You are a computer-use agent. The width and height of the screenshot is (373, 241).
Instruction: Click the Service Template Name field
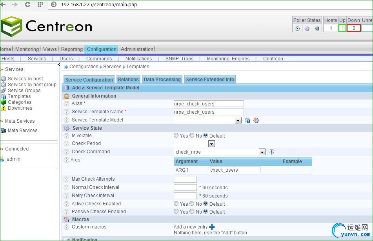pyautogui.click(x=209, y=112)
